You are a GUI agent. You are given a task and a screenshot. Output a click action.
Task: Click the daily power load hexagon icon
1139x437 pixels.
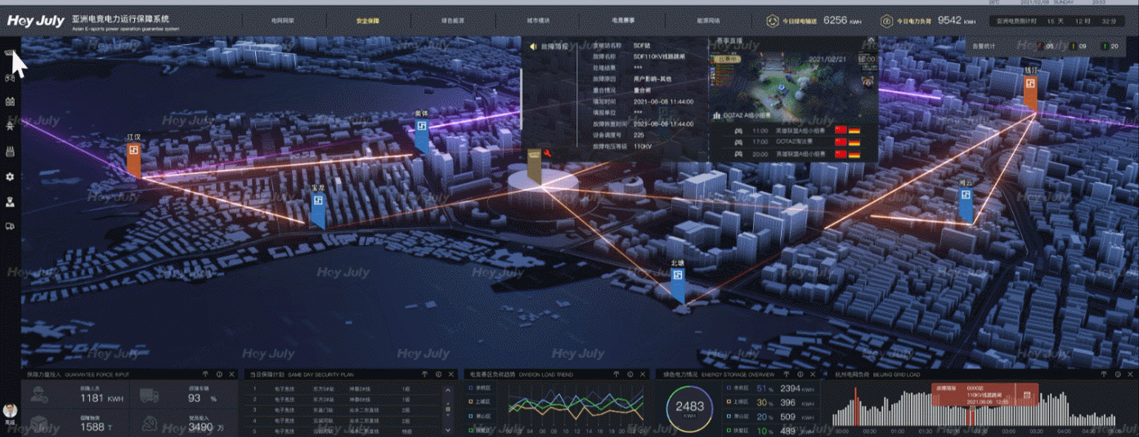[x=886, y=20]
